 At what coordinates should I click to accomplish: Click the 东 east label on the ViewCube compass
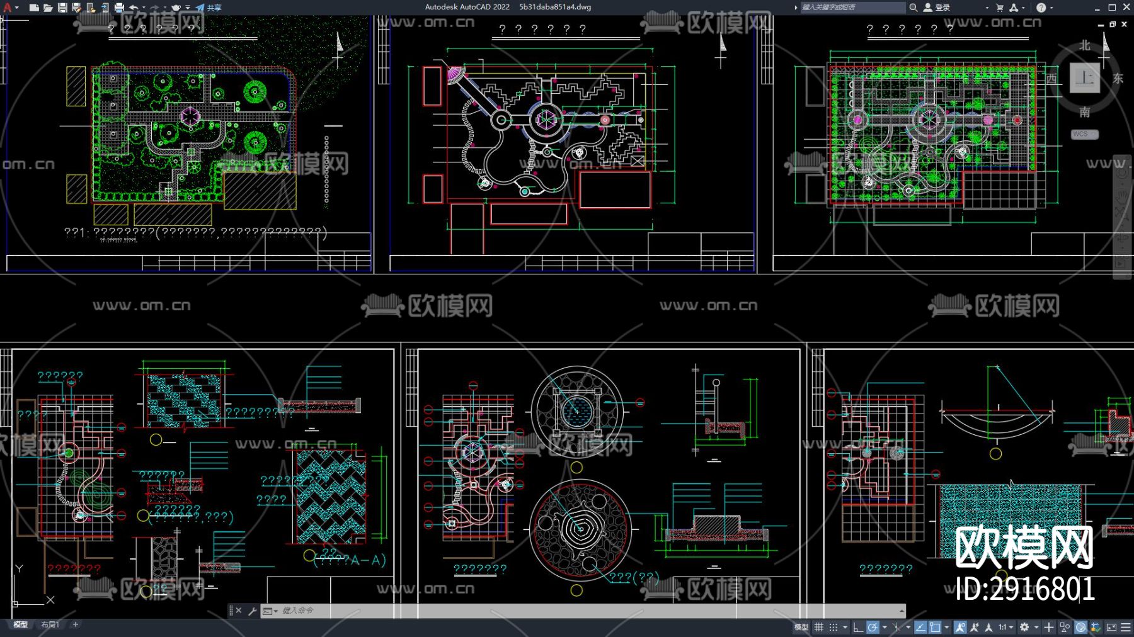click(x=1118, y=78)
